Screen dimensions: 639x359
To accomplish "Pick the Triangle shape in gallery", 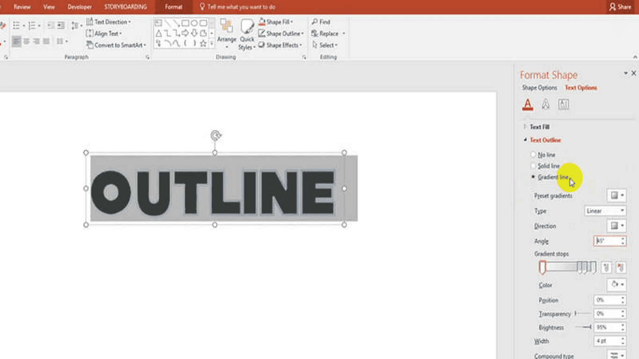I will 158,33.
